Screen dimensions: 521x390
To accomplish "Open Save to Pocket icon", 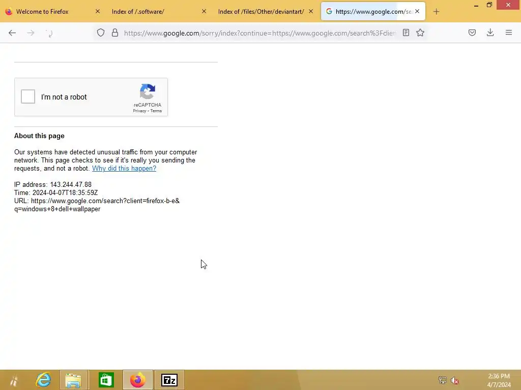I will (472, 32).
